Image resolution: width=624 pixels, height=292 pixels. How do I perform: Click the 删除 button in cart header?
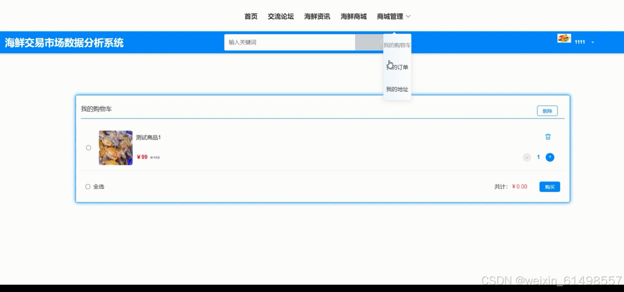(547, 111)
